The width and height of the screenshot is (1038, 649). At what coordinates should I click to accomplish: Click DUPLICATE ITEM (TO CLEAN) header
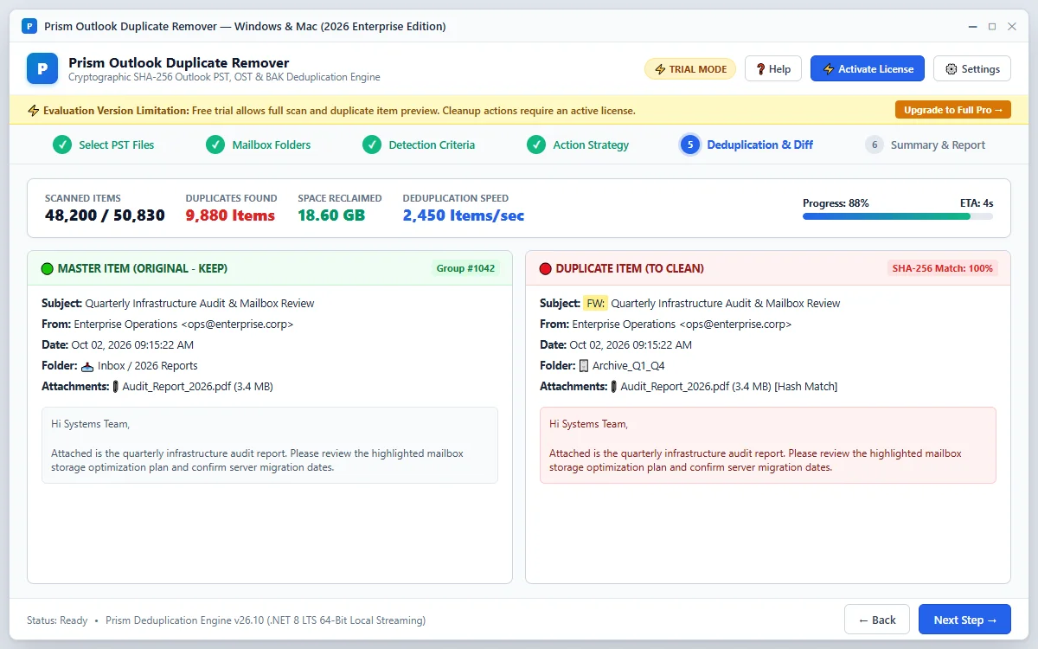630,268
